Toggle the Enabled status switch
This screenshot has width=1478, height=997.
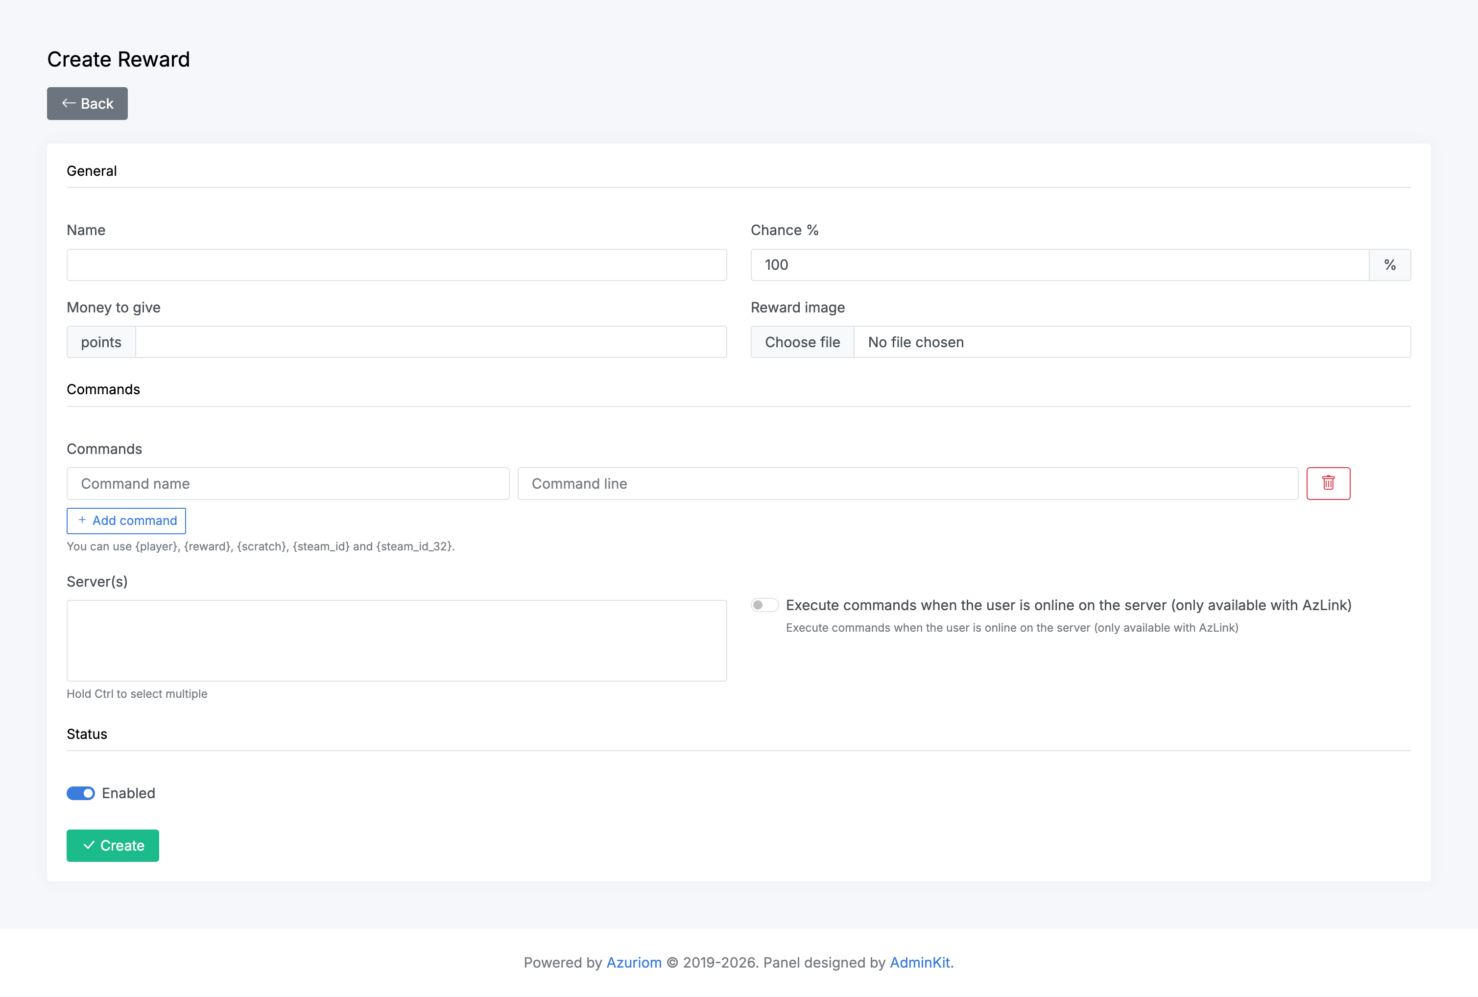pos(81,793)
